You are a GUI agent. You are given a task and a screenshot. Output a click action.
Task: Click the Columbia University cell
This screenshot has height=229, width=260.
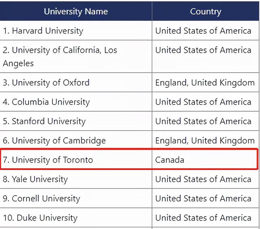(x=46, y=102)
